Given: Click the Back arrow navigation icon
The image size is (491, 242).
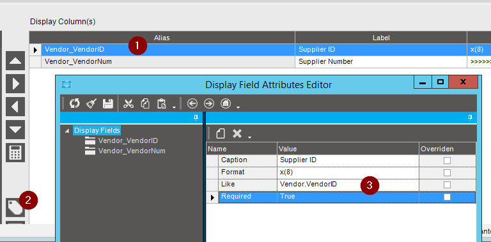Looking at the screenshot, I should 192,103.
